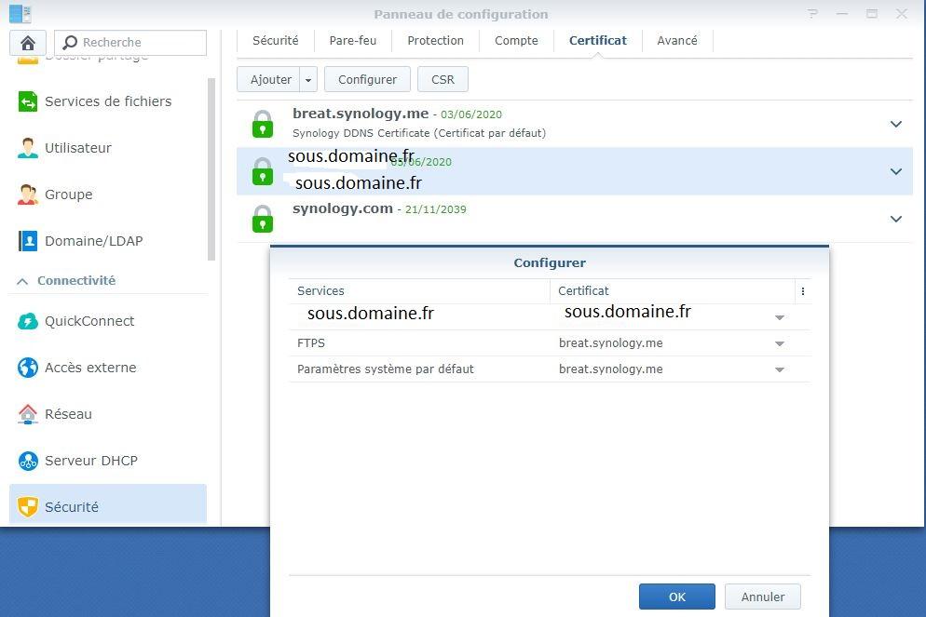Click the home icon button

click(x=28, y=43)
